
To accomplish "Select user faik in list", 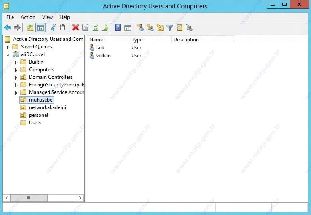I will [x=100, y=47].
